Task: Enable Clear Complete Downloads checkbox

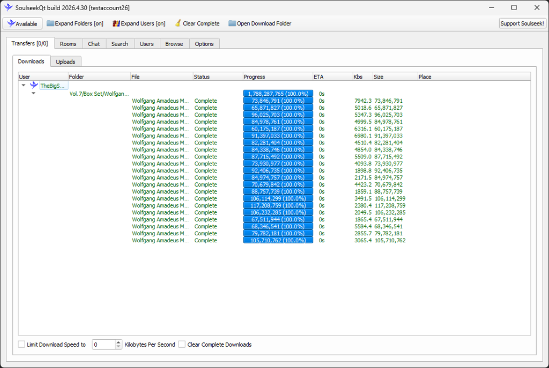Action: click(x=182, y=344)
